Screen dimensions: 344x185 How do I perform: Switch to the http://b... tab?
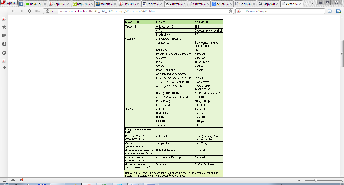point(83,4)
